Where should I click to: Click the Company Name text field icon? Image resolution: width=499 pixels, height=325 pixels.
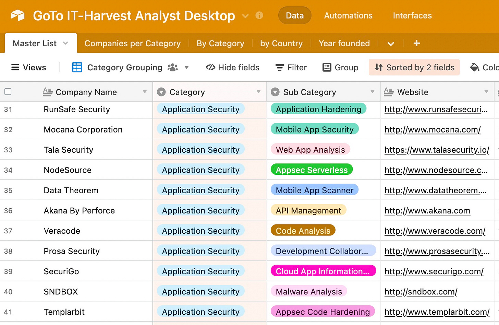point(48,92)
